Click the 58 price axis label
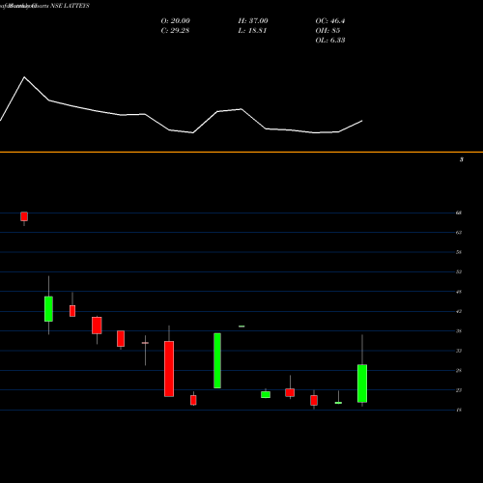The height and width of the screenshot is (483, 483). point(459,252)
